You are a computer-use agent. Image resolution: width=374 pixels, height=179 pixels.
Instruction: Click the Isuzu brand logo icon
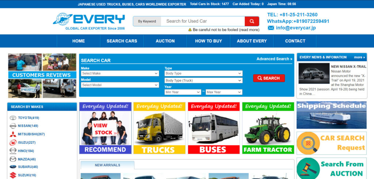click(13, 143)
